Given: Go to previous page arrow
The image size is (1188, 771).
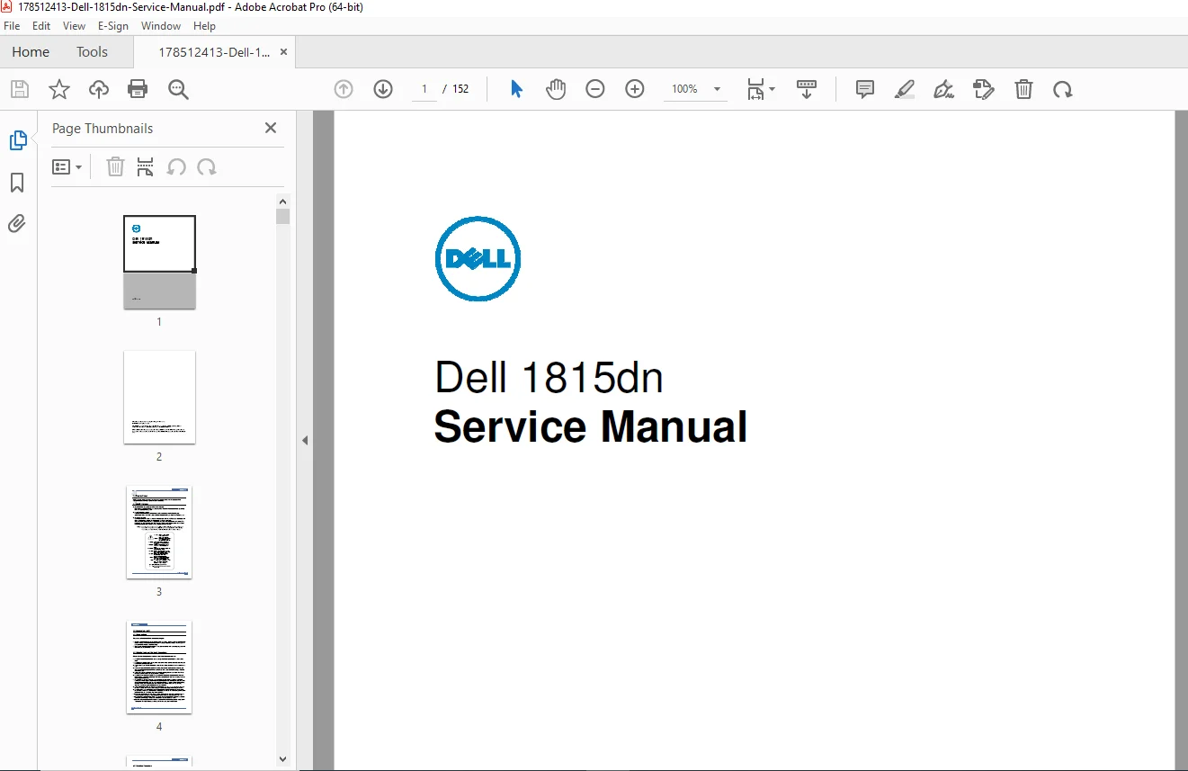Looking at the screenshot, I should (x=344, y=89).
